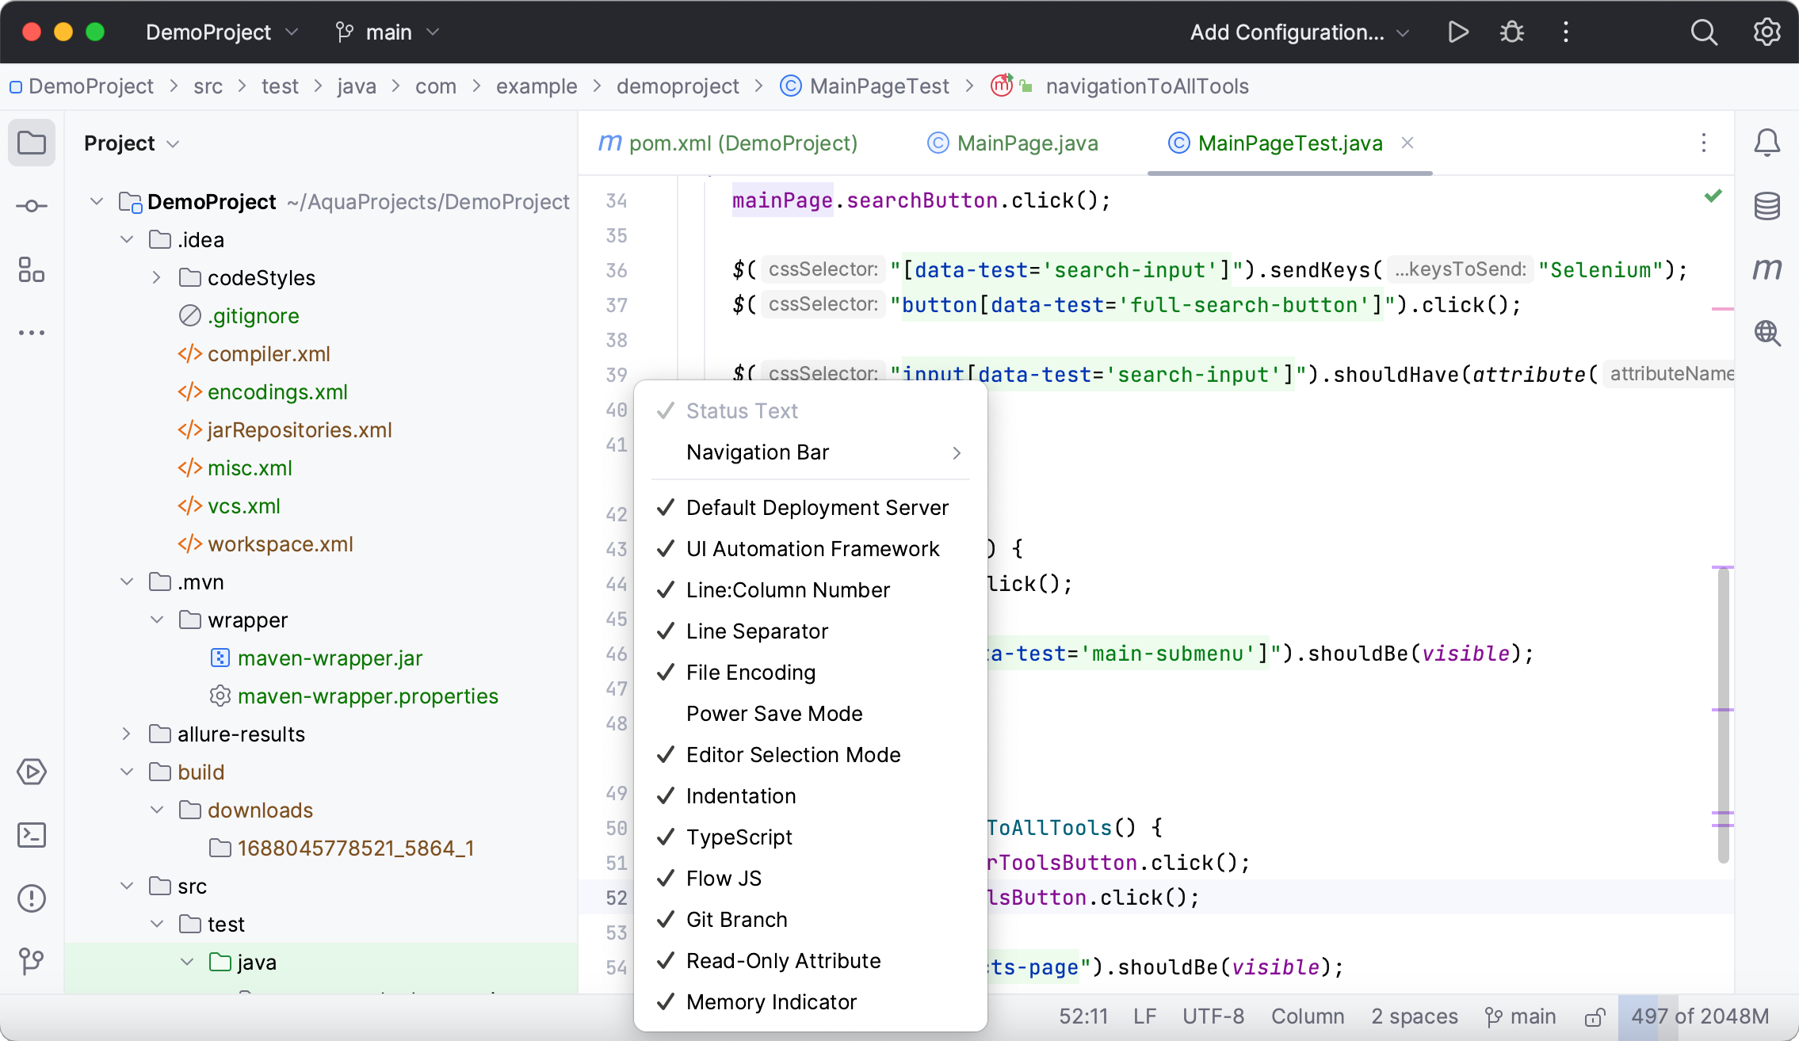Screen dimensions: 1799x1041
Task: Open the Terminal tool window icon
Action: pyautogui.click(x=32, y=835)
